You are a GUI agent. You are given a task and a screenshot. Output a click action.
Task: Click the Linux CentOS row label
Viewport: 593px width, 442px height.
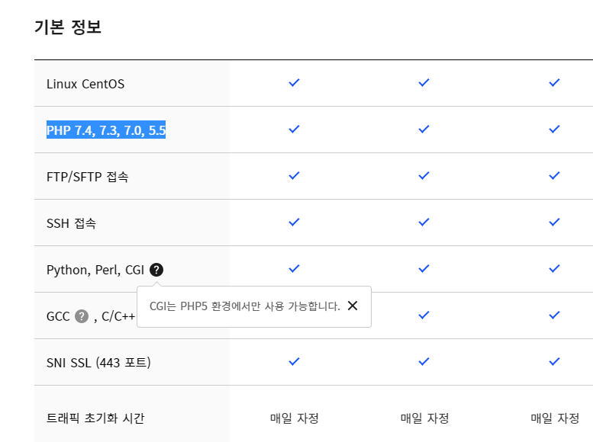85,84
